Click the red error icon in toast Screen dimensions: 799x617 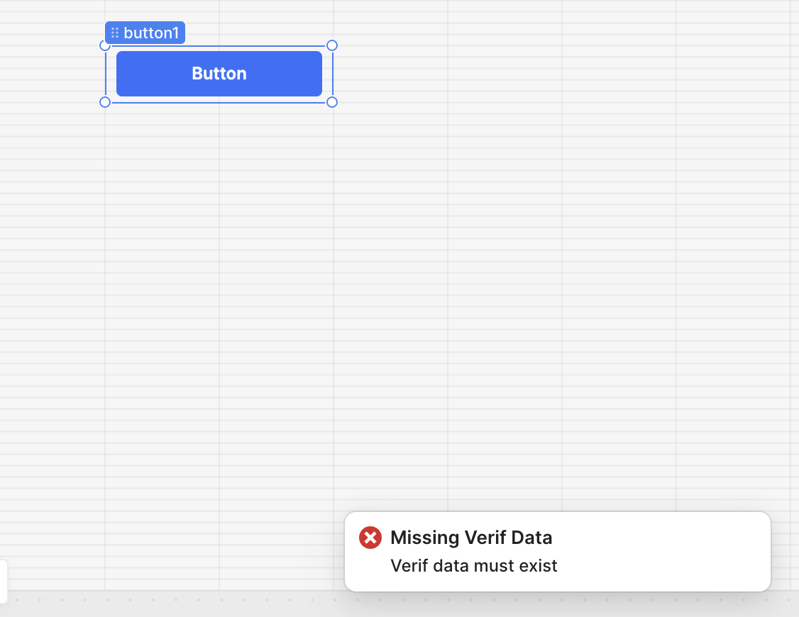[x=370, y=538]
